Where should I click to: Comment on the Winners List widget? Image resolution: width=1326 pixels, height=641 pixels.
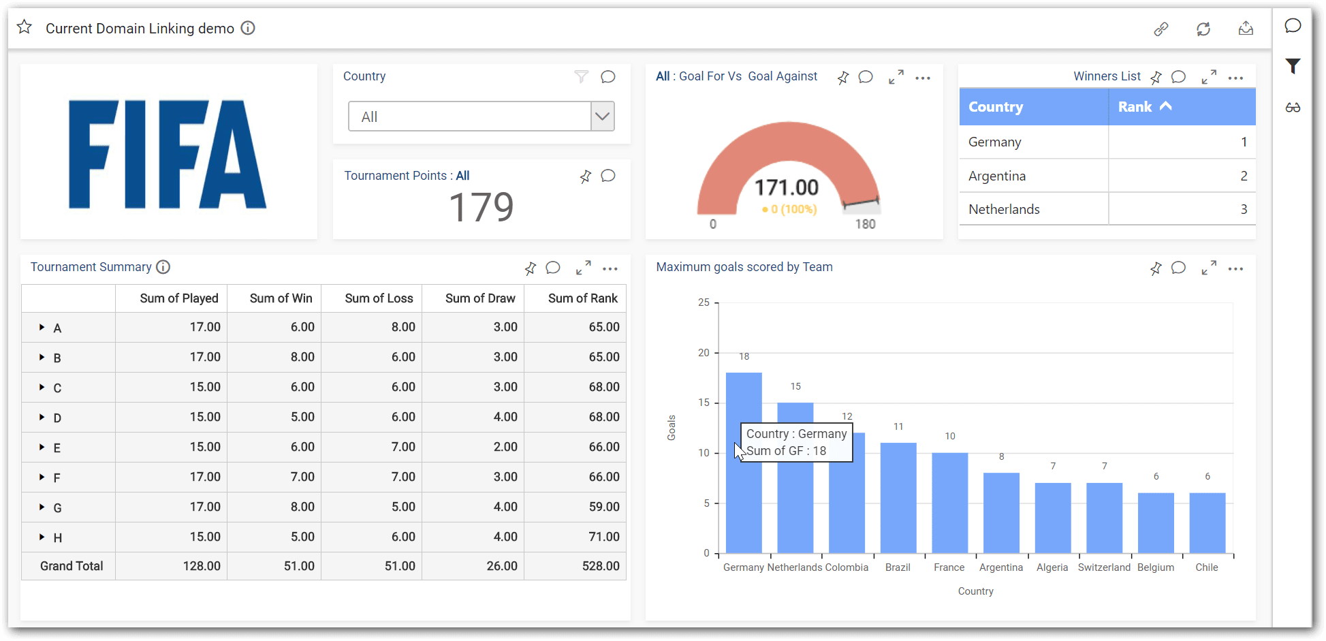tap(1178, 77)
